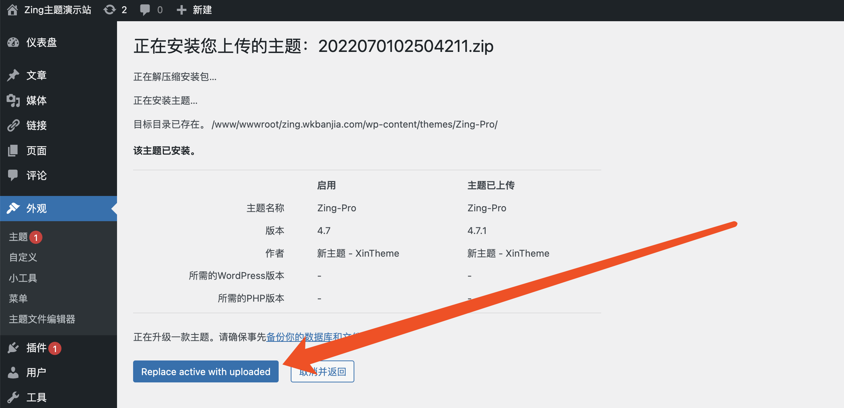
Task: Open 主题文件编辑器 theme file editor
Action: click(42, 319)
